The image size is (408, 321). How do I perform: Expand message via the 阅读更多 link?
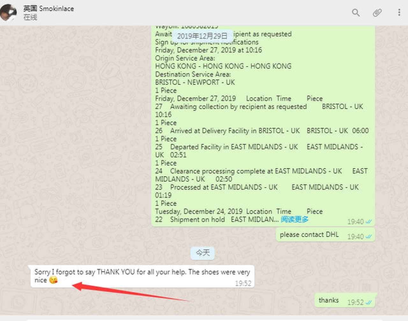pyautogui.click(x=295, y=219)
